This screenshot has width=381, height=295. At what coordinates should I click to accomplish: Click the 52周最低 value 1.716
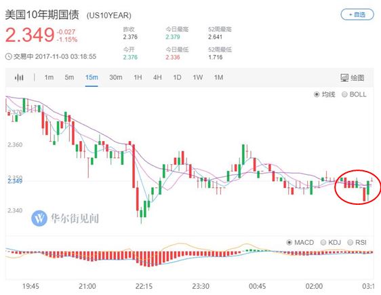[x=216, y=58]
